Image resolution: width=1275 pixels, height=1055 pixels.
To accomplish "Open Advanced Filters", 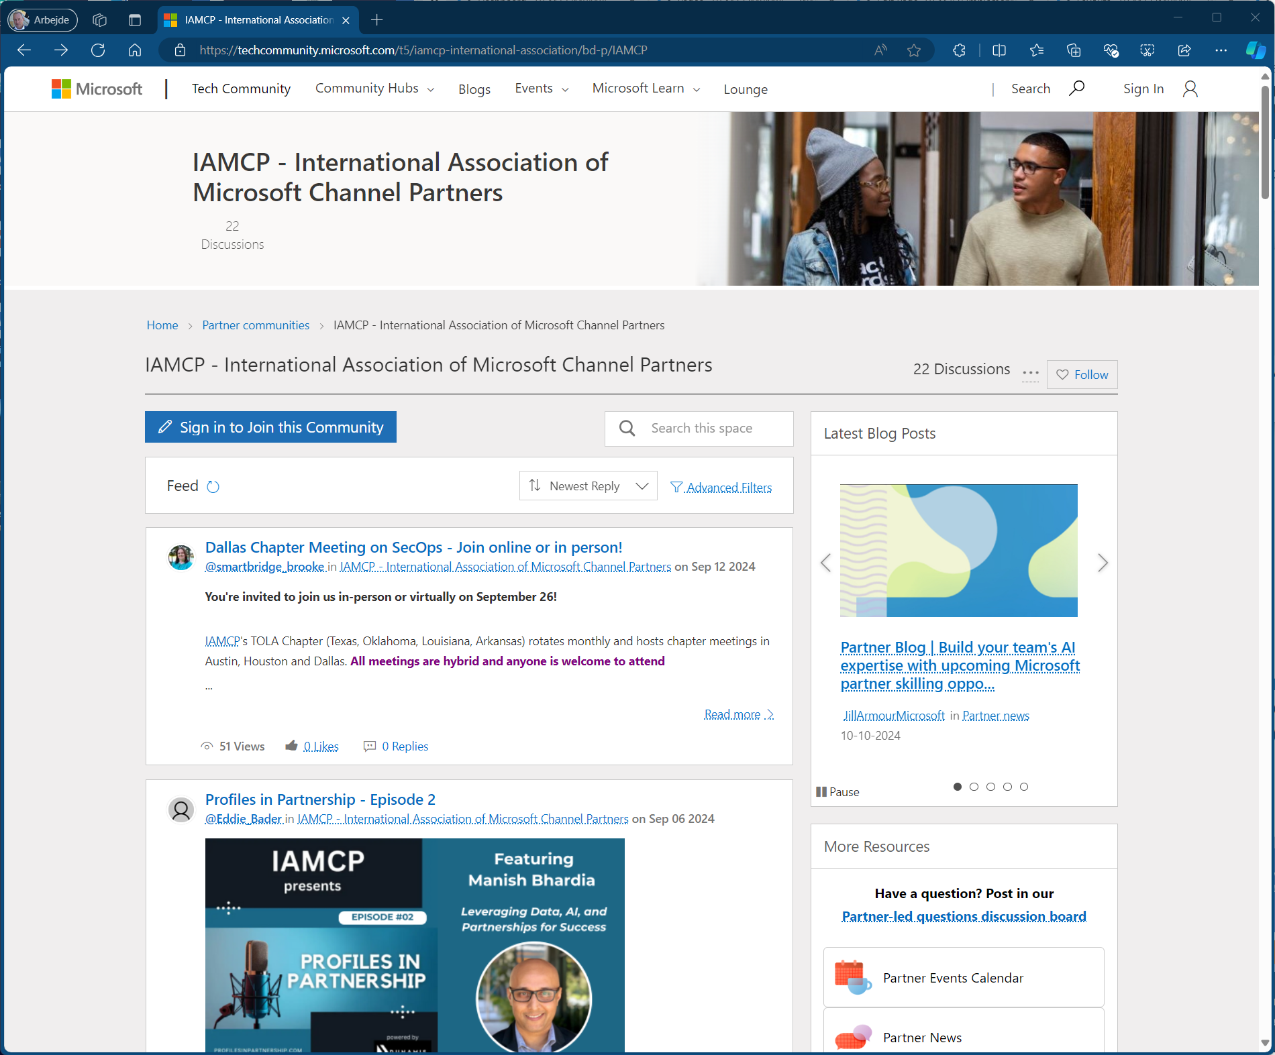I will click(721, 488).
